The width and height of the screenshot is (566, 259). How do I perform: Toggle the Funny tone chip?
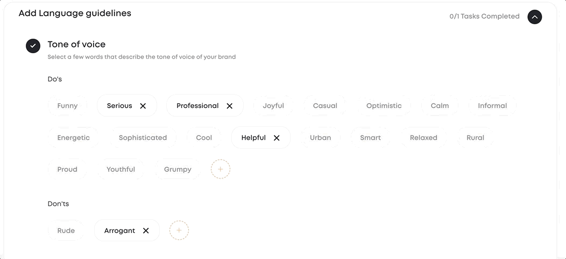[x=67, y=106]
